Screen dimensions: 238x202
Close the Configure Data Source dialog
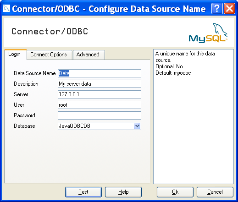(x=229, y=9)
